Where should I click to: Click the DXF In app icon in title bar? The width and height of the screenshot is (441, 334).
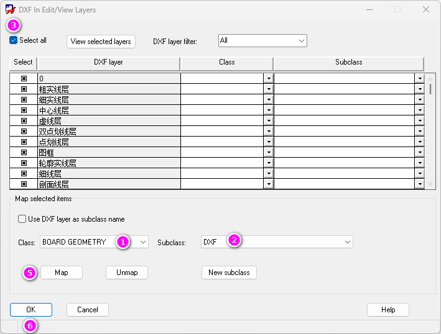tap(10, 9)
